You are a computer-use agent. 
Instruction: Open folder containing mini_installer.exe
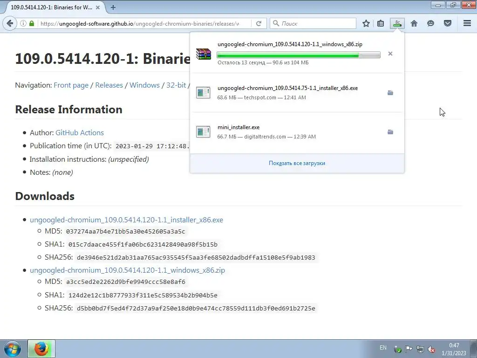(x=390, y=132)
